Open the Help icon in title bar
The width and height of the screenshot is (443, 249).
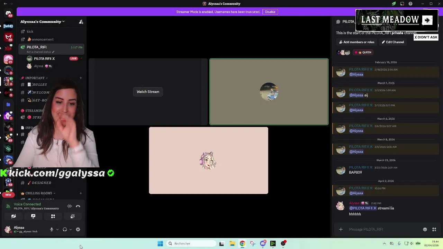point(410,4)
